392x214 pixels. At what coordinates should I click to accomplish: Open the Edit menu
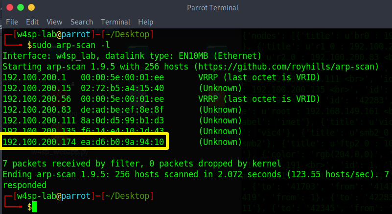32,22
